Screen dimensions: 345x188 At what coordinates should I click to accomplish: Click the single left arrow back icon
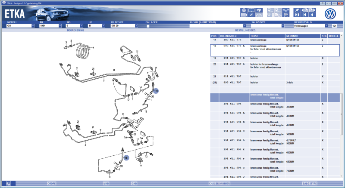pyautogui.click(x=312, y=15)
